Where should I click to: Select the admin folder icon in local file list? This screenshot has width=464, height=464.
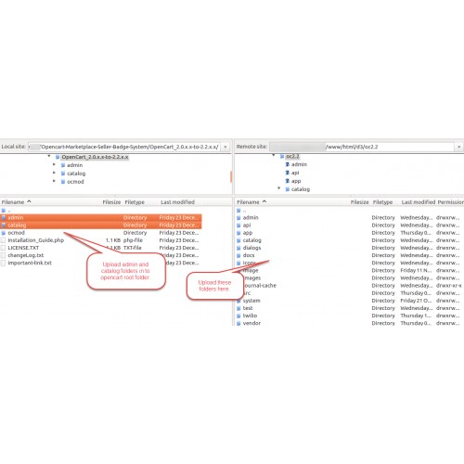click(4, 217)
